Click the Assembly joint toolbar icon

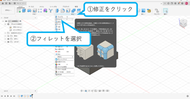(x=157, y=11)
